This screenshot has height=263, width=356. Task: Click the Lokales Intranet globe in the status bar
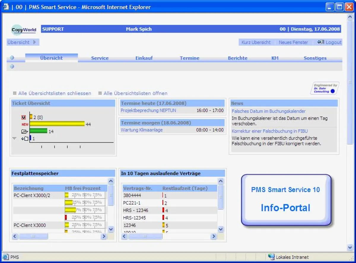[x=272, y=257]
